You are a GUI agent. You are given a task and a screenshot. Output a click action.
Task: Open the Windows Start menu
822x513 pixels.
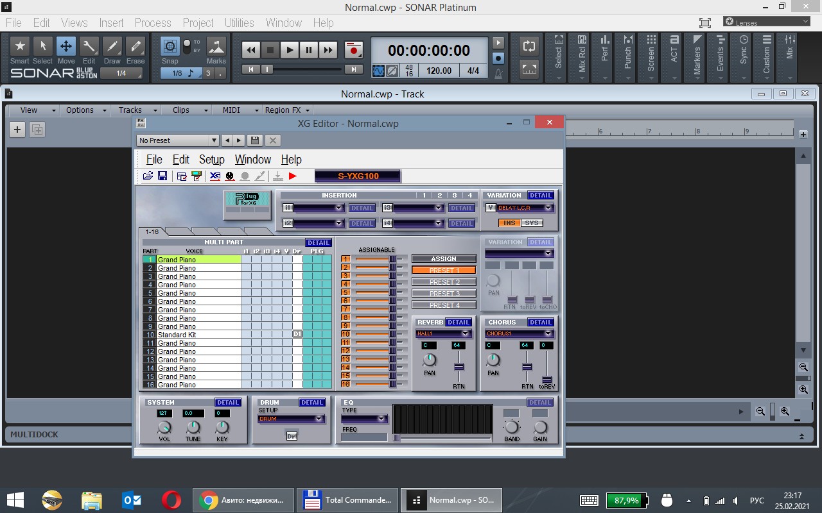coord(15,500)
